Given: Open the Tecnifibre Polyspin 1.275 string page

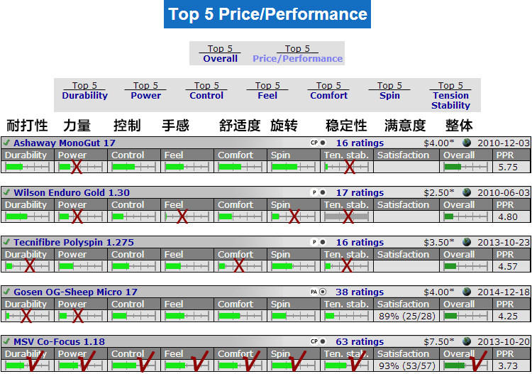Looking at the screenshot, I should [x=74, y=242].
